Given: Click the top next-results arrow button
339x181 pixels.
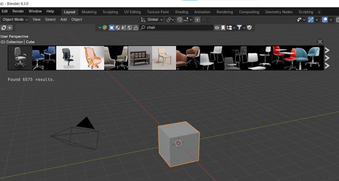Looking at the screenshot, I should pos(327,50).
